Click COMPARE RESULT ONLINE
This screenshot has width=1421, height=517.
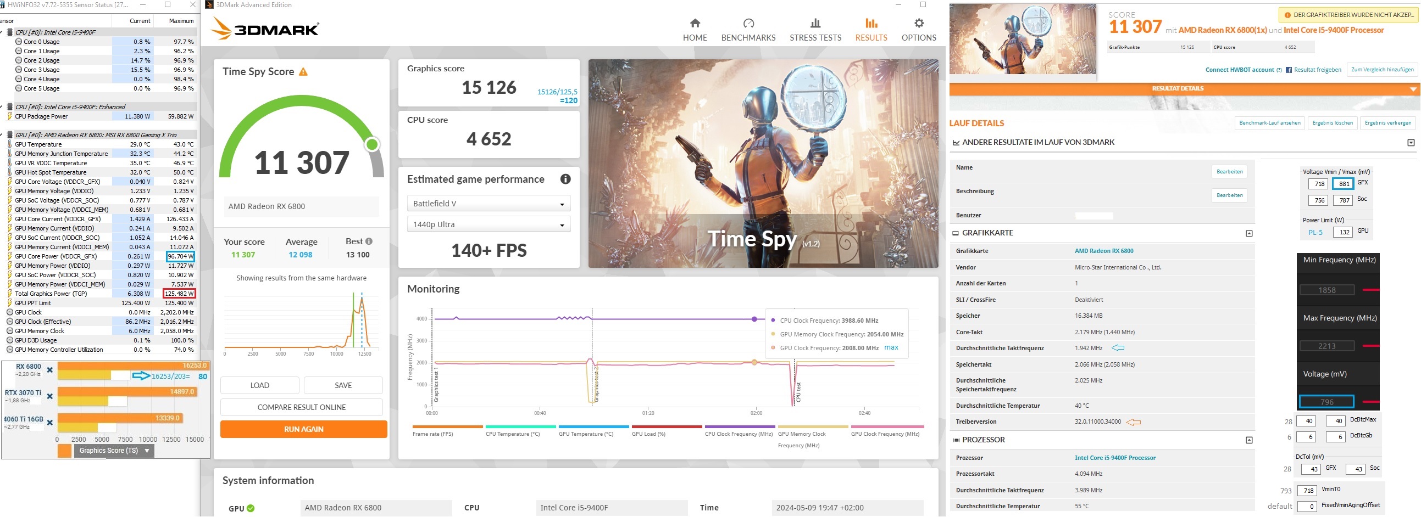302,407
